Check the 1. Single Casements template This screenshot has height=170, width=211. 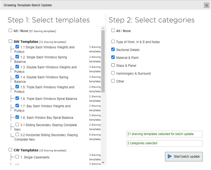click(17, 157)
